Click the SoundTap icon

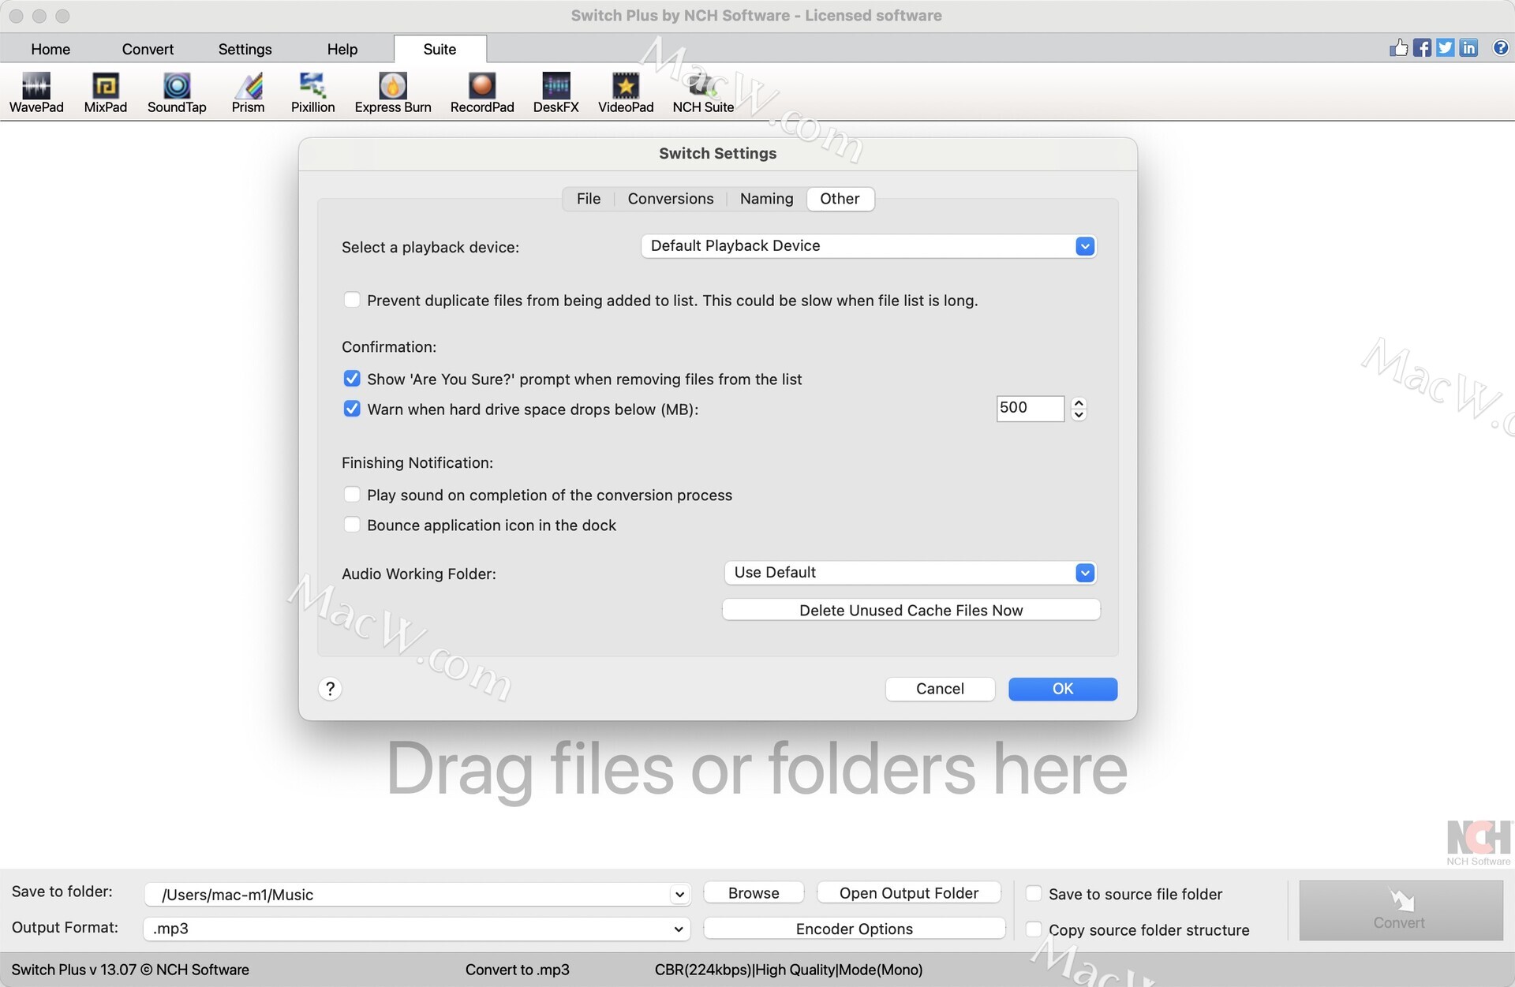point(177,85)
